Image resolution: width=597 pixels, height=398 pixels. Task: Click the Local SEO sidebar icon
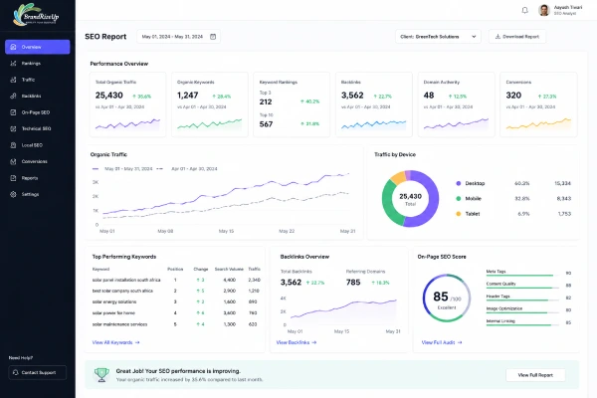coord(13,145)
